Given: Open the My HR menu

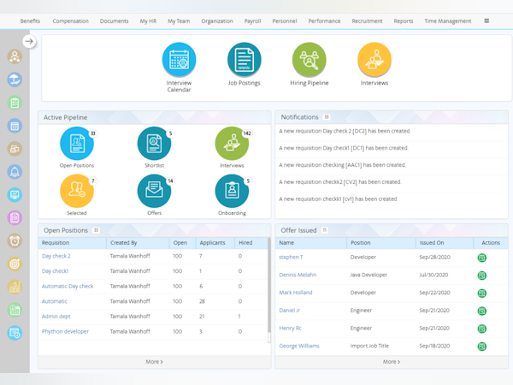Looking at the screenshot, I should 148,21.
